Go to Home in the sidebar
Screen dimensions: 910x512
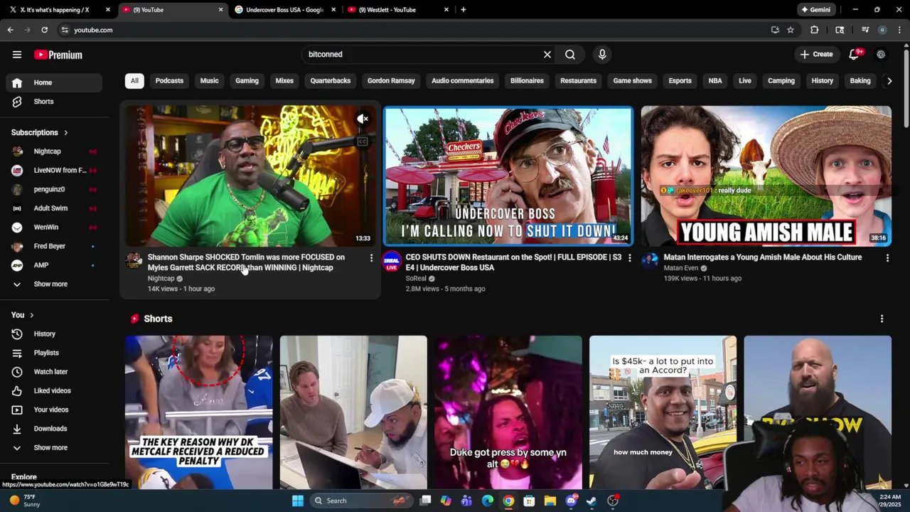(x=54, y=82)
